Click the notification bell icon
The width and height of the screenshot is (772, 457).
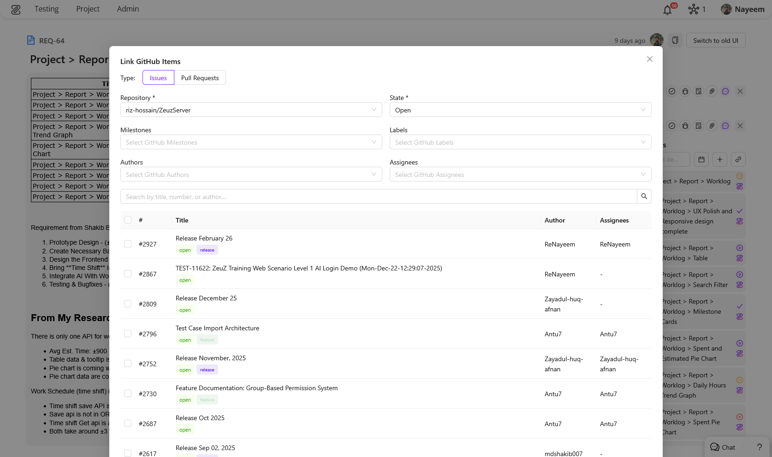tap(667, 9)
